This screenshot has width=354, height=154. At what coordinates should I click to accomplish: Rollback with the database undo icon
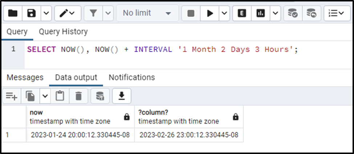[x=312, y=13]
